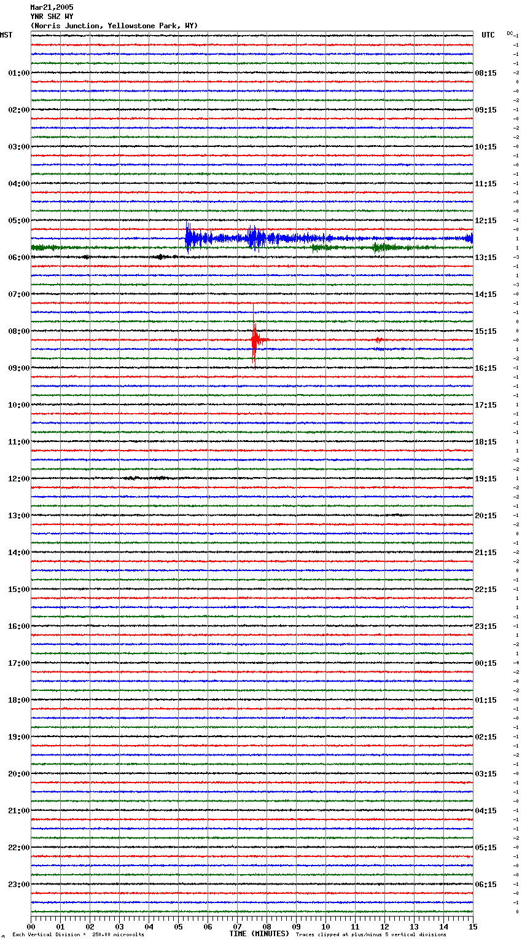Click the 08:15 UTC time label

click(486, 73)
